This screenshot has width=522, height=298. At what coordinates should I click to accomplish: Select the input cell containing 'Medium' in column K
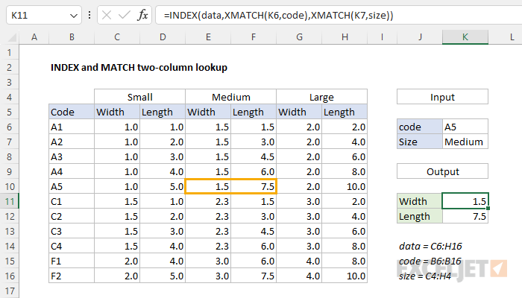(x=465, y=142)
